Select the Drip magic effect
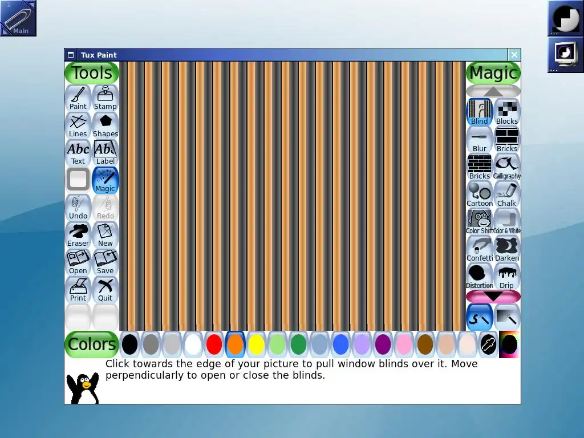This screenshot has height=438, width=584. [506, 277]
